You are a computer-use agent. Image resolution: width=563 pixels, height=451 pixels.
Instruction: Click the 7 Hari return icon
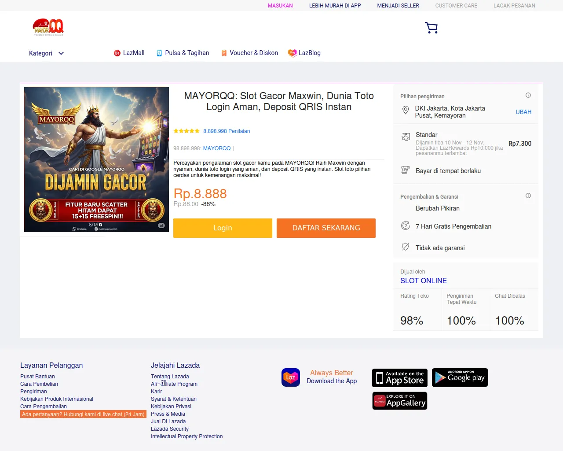click(x=406, y=226)
